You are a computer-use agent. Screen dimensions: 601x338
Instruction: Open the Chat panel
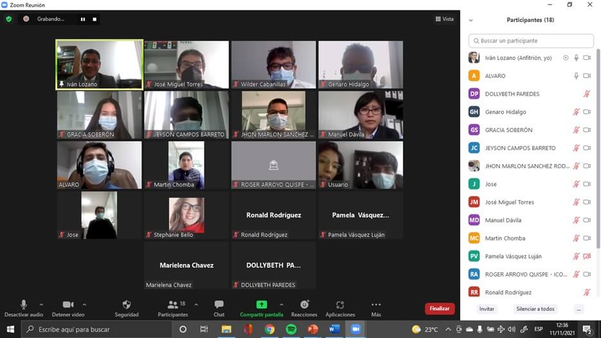tap(219, 305)
